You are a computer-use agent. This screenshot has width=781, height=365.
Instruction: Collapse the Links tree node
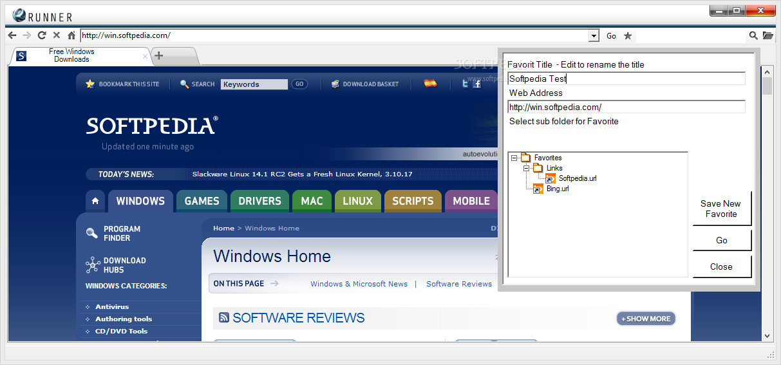pos(526,168)
